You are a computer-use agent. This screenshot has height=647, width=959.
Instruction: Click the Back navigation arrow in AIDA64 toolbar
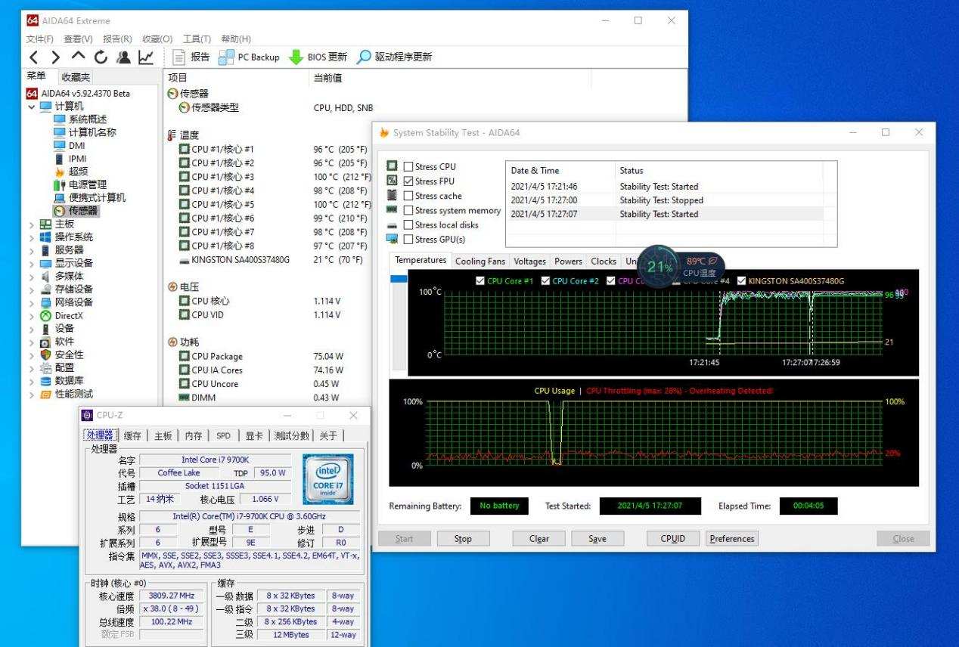34,57
